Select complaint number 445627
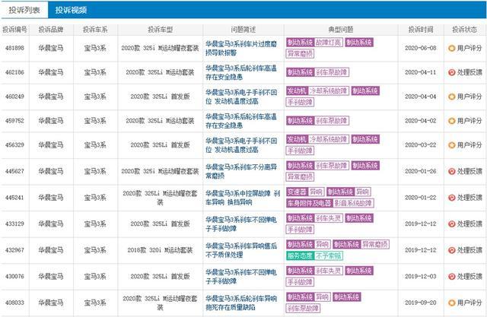487x317 pixels. pos(14,171)
